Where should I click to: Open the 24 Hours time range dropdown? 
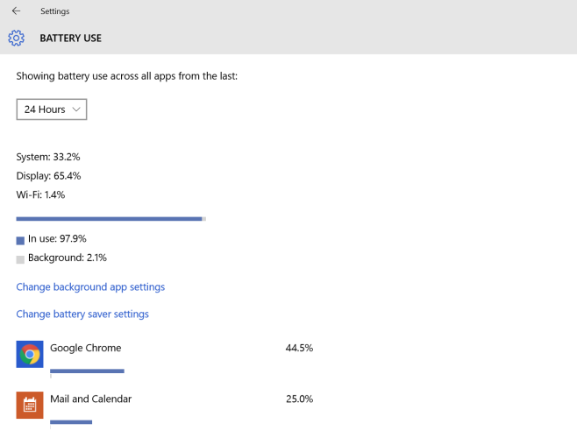pyautogui.click(x=52, y=110)
